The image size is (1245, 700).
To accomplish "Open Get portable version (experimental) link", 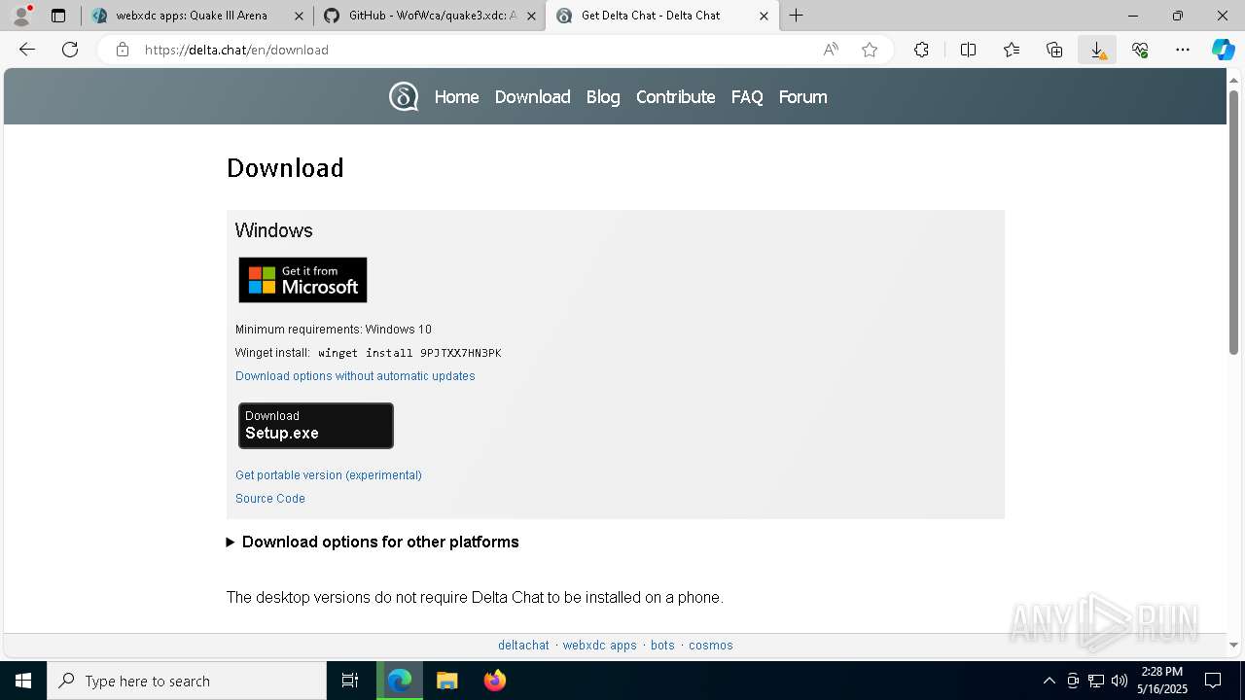I will [329, 475].
